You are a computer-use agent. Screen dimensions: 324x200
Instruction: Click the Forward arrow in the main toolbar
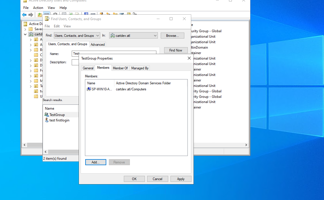pos(31,15)
